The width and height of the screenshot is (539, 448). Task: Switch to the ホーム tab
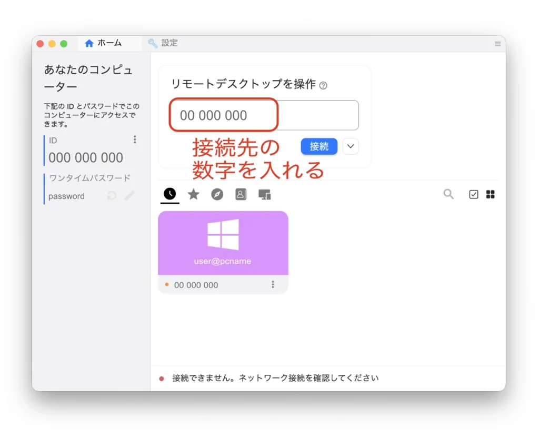point(104,43)
